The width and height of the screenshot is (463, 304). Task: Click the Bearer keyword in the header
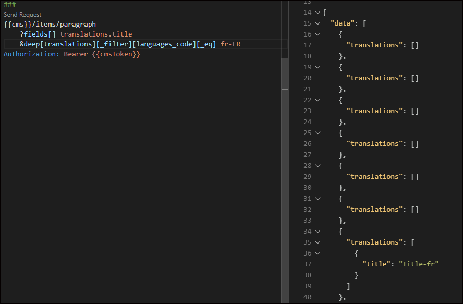click(x=76, y=54)
